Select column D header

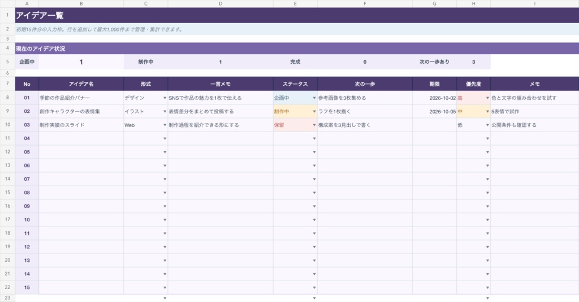(221, 4)
